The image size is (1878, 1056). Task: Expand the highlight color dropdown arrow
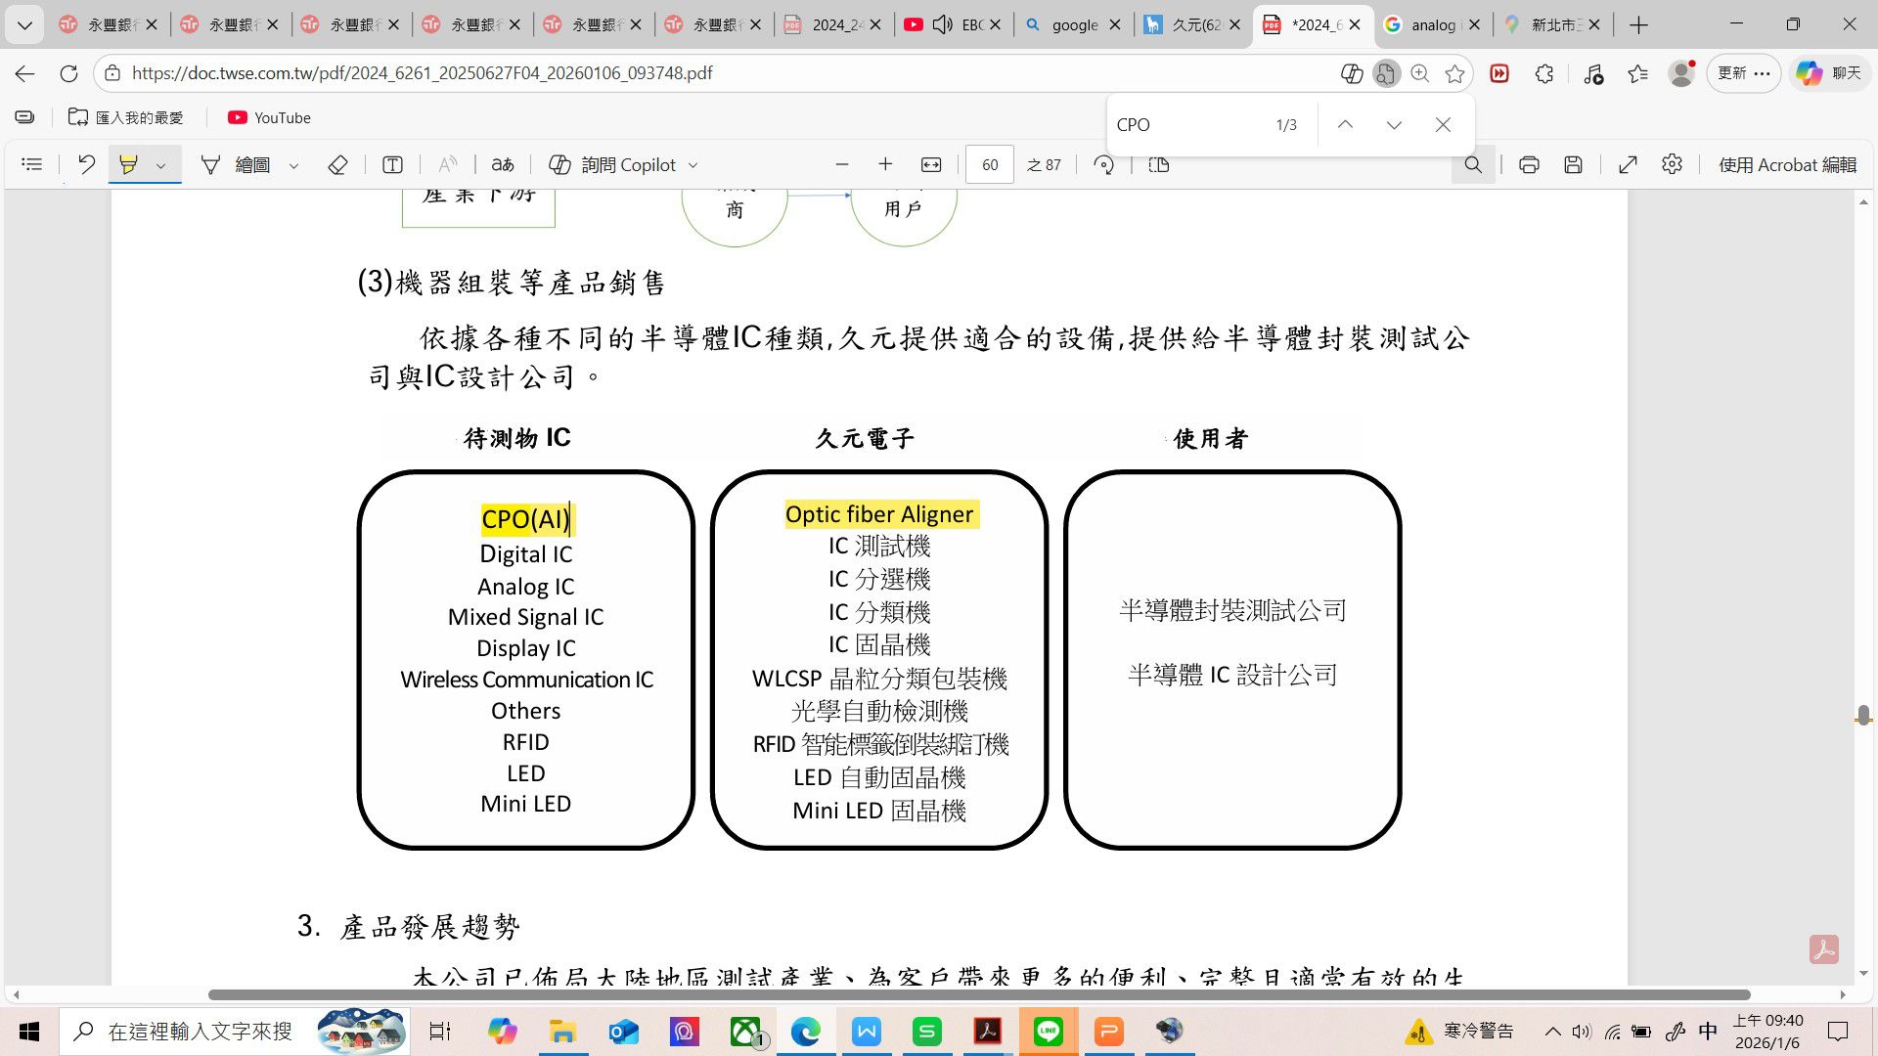(161, 165)
